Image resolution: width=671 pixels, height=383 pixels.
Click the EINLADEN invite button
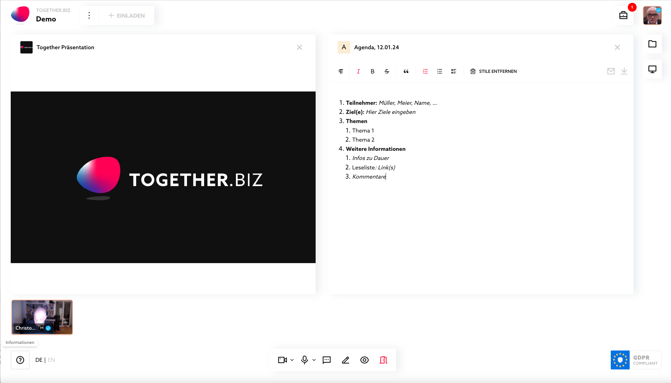pyautogui.click(x=126, y=15)
